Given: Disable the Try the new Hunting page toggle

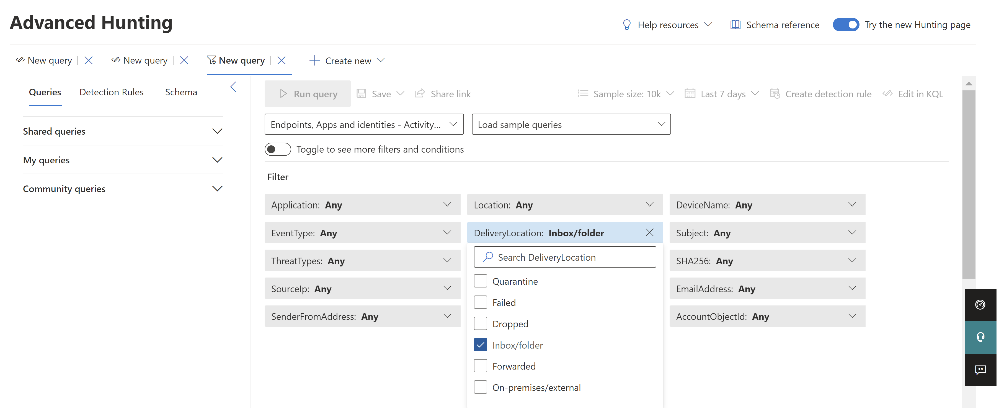Looking at the screenshot, I should [846, 24].
